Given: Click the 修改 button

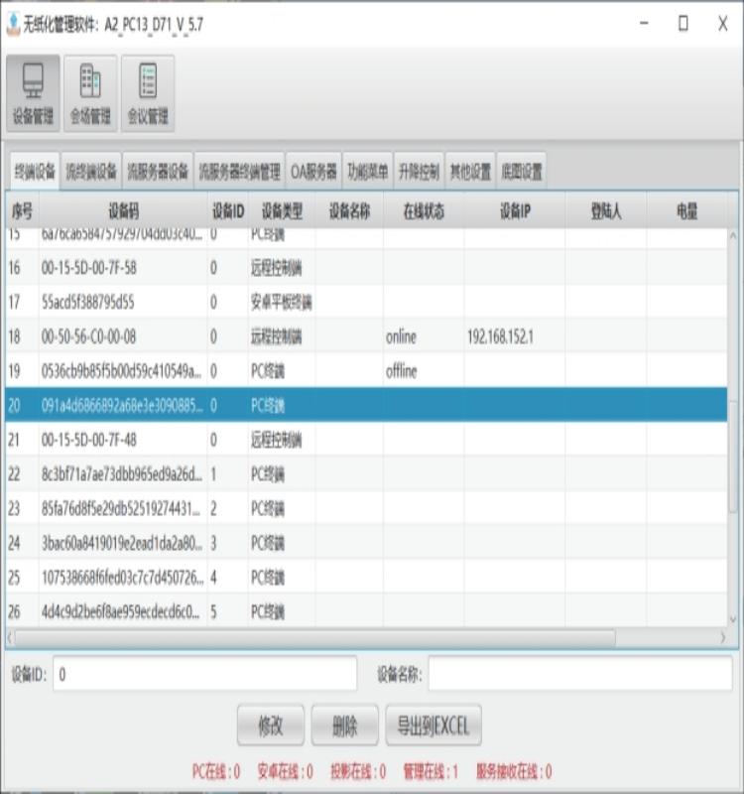Looking at the screenshot, I should point(271,726).
